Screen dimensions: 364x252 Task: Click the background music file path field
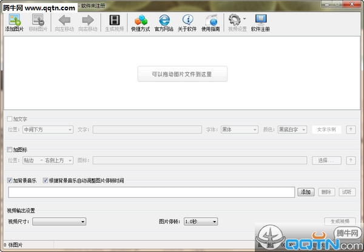151,192
